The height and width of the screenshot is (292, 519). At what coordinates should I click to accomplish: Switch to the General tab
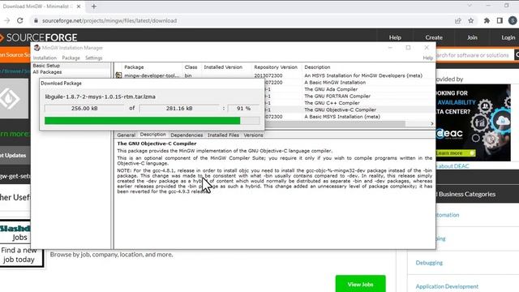coord(127,135)
